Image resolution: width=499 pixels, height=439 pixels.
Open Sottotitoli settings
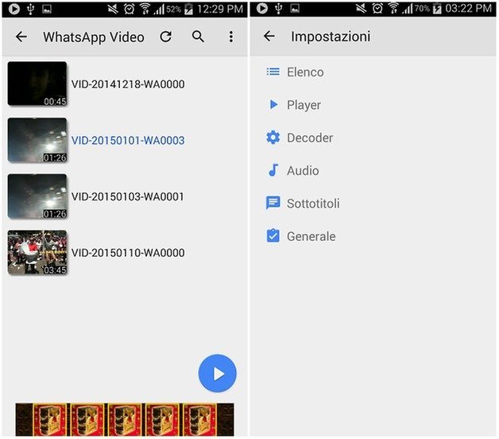click(x=373, y=204)
